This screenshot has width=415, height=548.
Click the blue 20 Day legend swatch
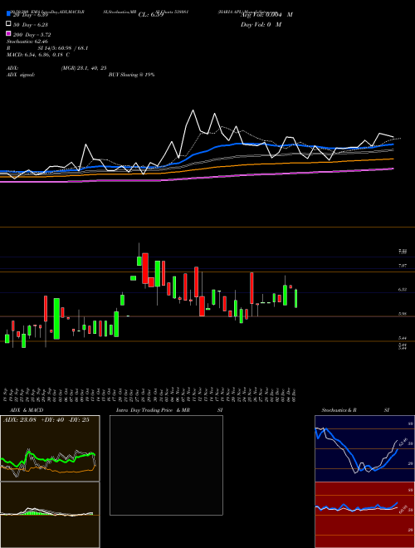click(8, 14)
